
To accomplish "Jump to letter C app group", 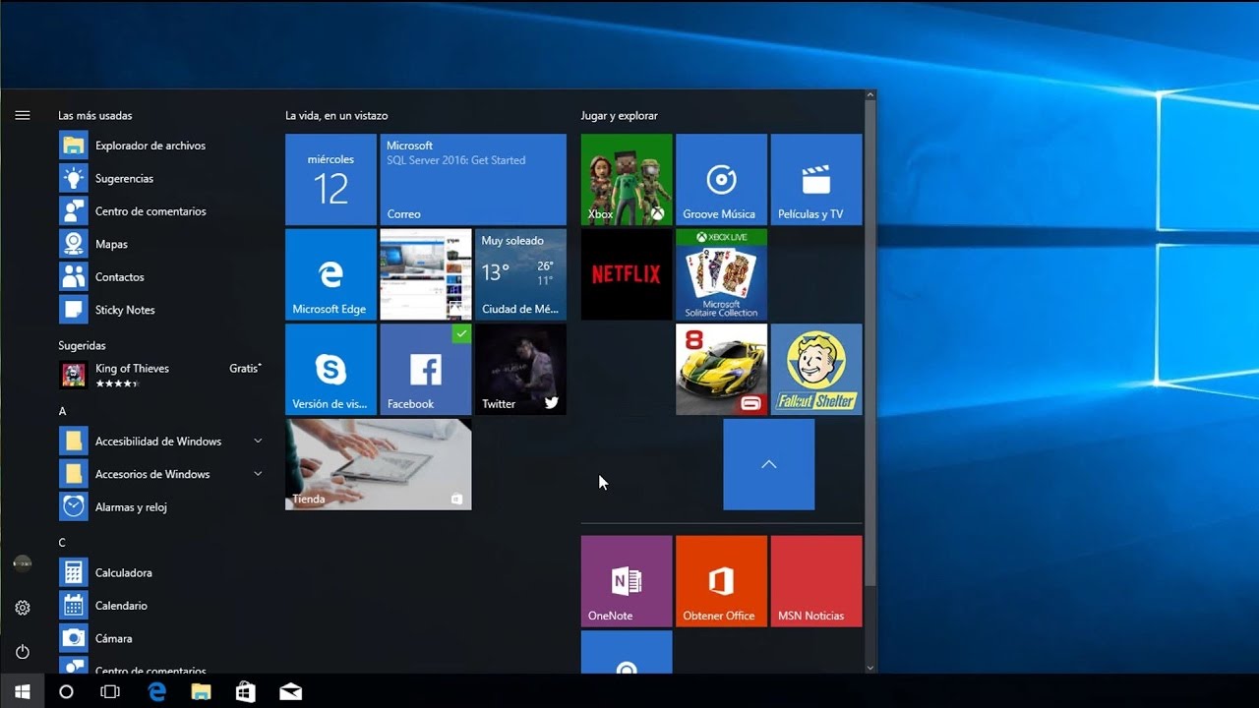I will pyautogui.click(x=63, y=543).
